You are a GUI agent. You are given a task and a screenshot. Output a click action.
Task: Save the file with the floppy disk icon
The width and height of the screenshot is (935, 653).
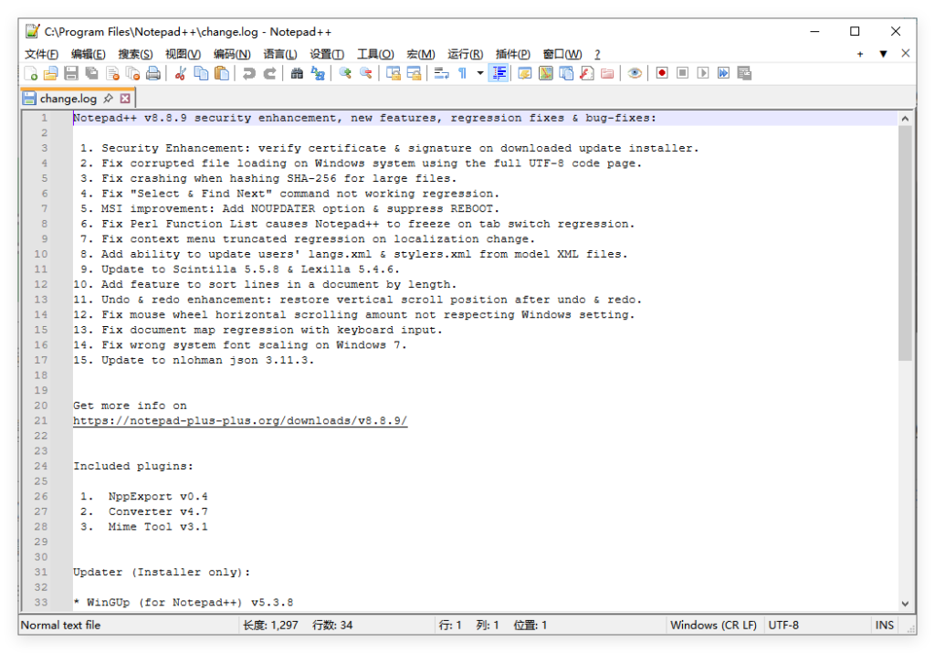pyautogui.click(x=71, y=73)
